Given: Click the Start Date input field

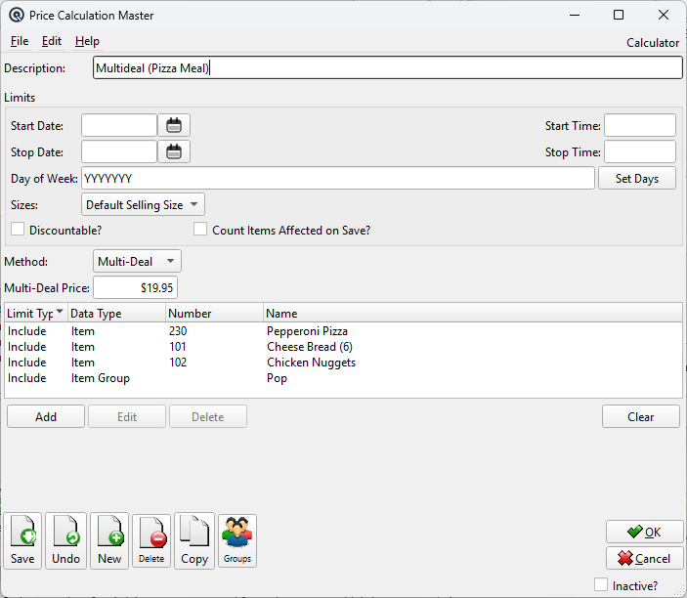Looking at the screenshot, I should click(119, 126).
